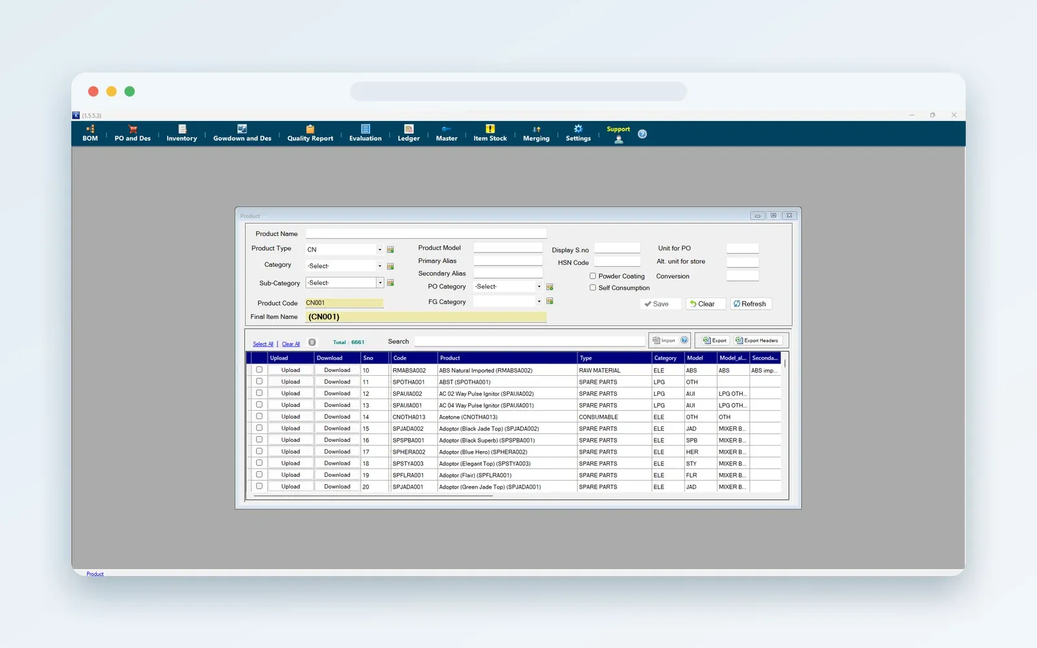This screenshot has width=1037, height=648.
Task: Open the Item Stock menu
Action: tap(490, 133)
